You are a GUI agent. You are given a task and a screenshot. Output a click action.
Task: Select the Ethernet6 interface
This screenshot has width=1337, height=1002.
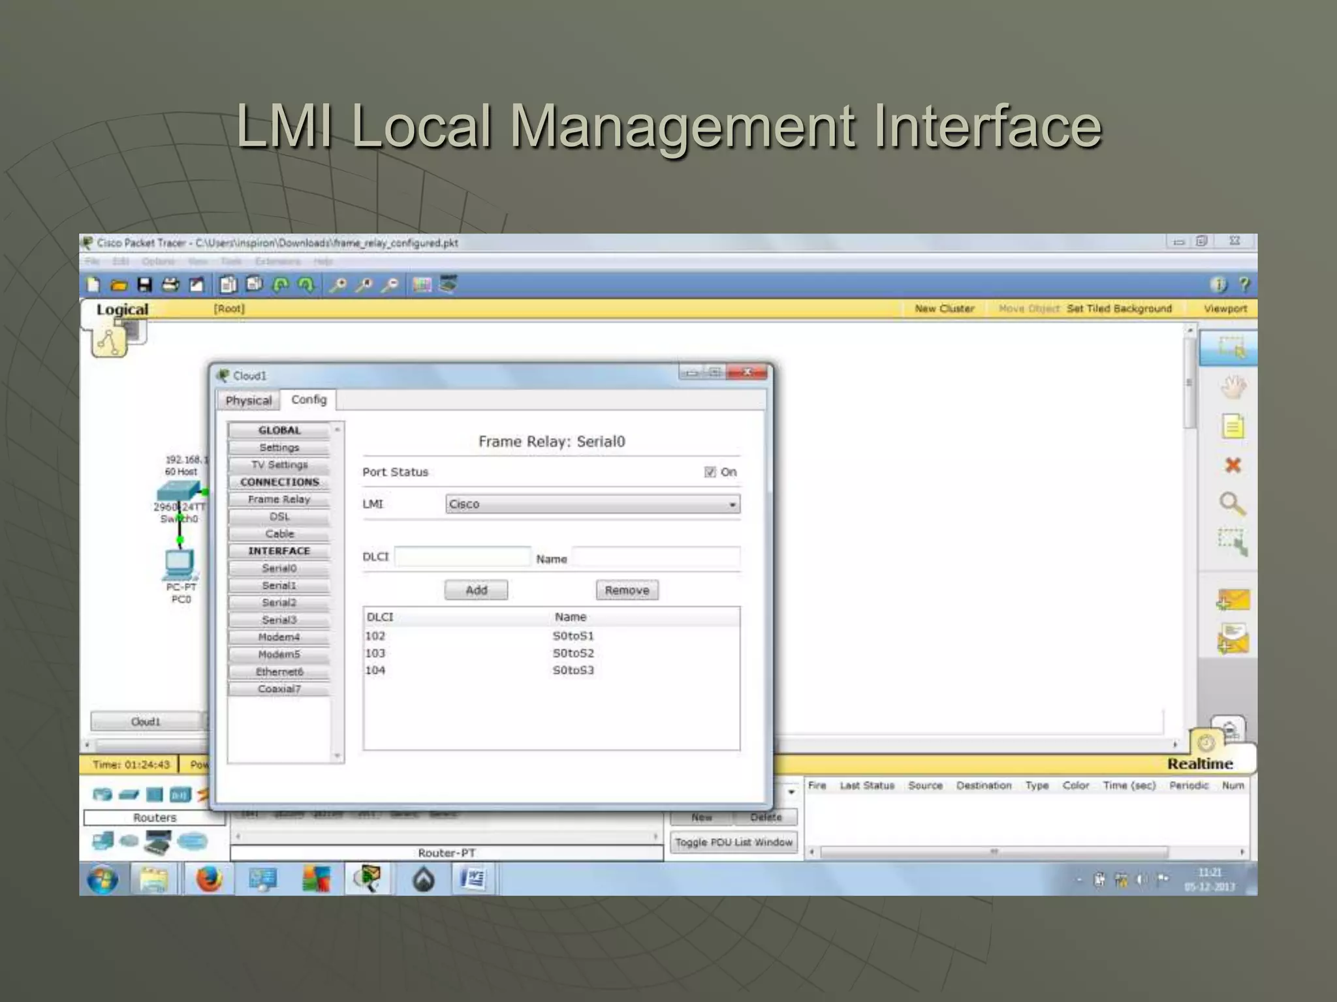(x=279, y=671)
